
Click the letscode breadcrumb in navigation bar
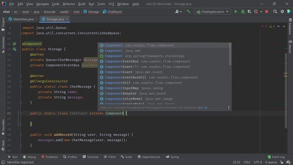click(49, 11)
